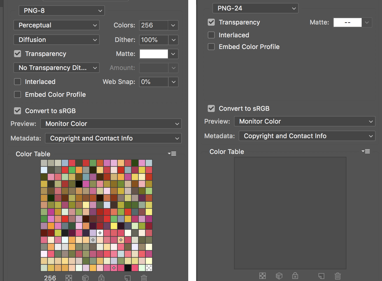Click the lock colors icon in PNG-24 panel

click(295, 276)
